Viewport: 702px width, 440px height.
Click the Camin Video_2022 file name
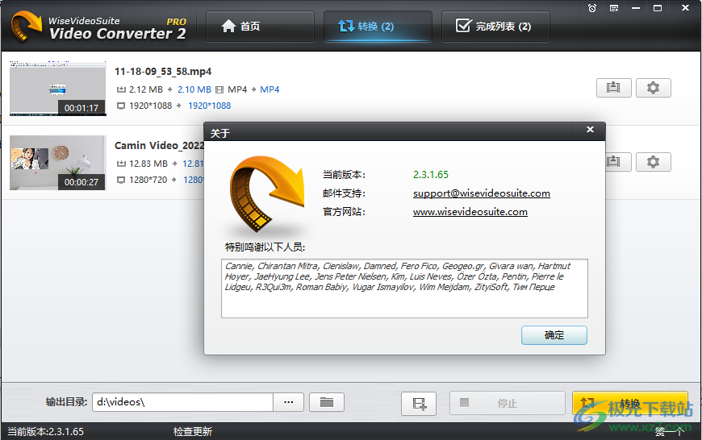click(160, 146)
